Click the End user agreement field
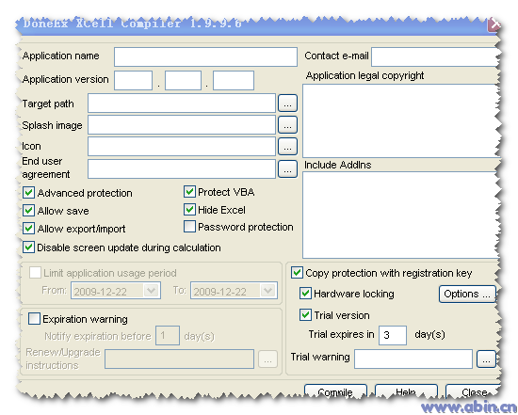 [x=182, y=168]
